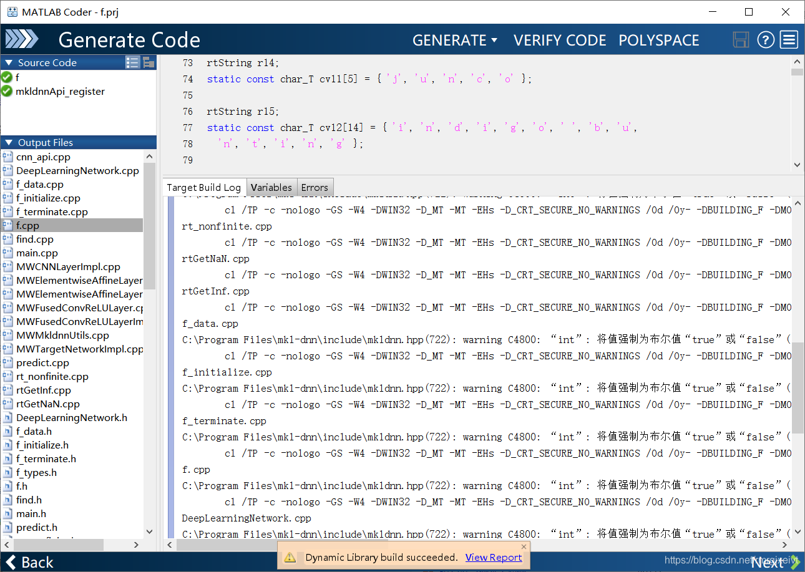Open the GENERATE dropdown menu

pos(455,40)
